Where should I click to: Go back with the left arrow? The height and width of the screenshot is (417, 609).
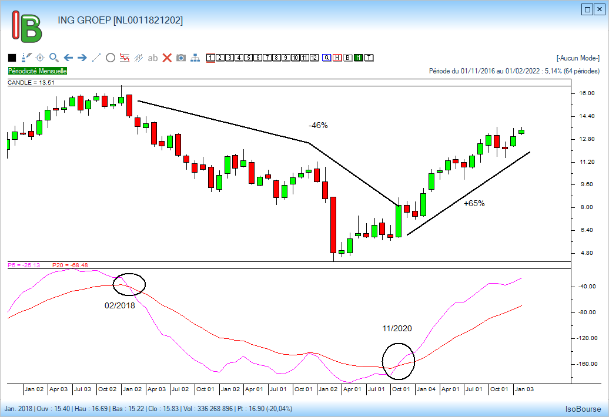coord(68,58)
